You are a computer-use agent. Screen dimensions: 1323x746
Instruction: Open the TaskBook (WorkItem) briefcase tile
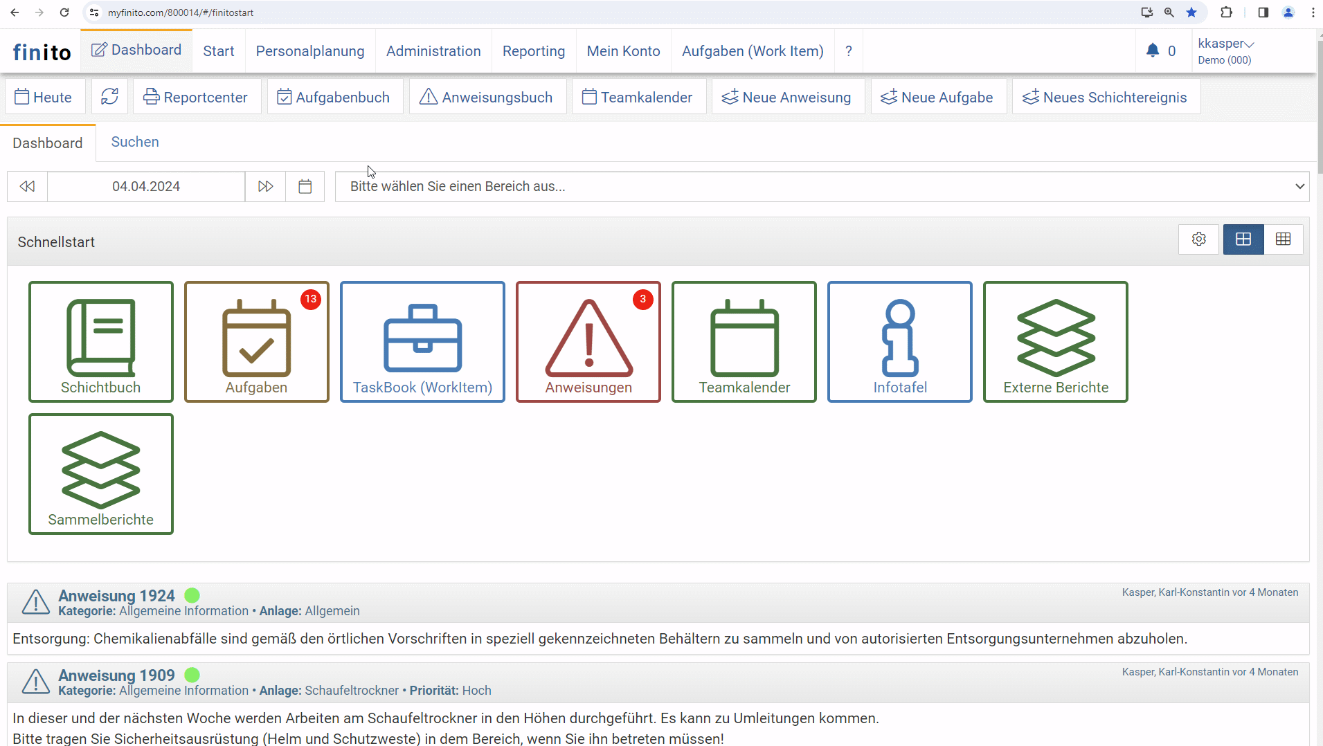[422, 341]
